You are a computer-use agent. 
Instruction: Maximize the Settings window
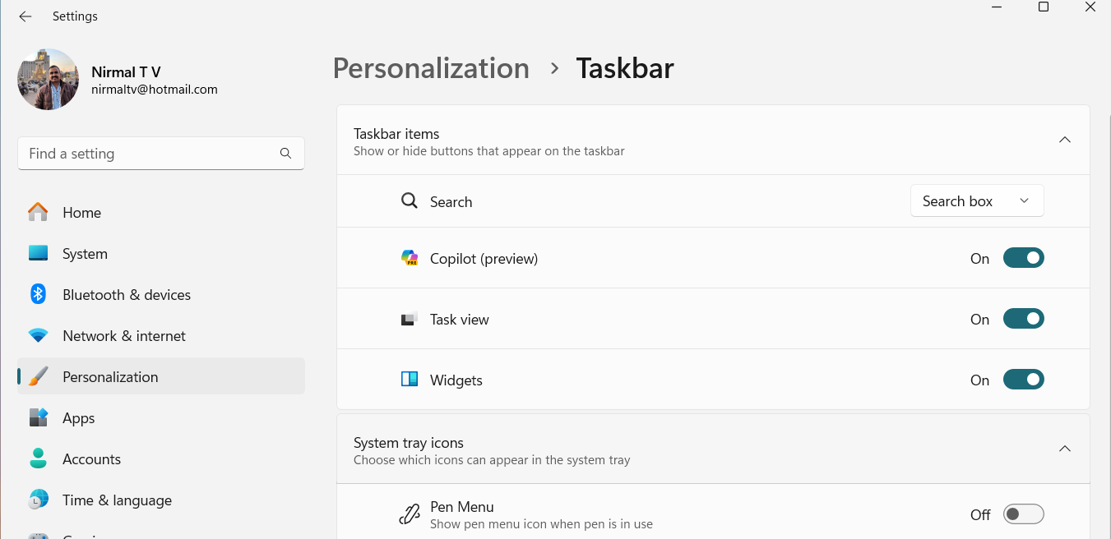point(1044,7)
